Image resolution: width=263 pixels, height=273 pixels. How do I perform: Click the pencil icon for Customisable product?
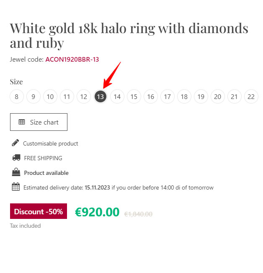[x=15, y=143]
